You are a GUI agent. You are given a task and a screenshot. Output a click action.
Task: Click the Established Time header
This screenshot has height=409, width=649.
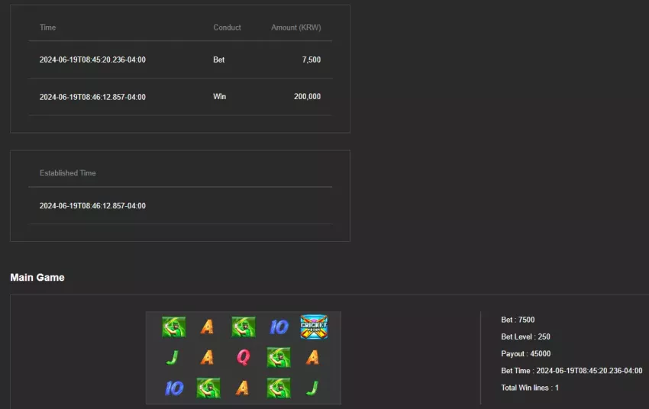point(67,173)
